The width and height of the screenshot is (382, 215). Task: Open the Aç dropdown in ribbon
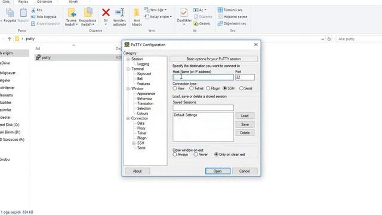click(x=200, y=10)
